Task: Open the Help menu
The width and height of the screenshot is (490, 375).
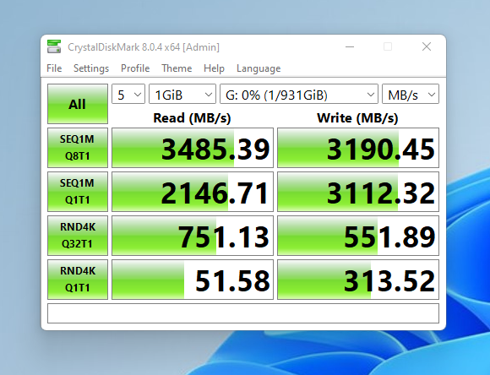Action: click(214, 68)
